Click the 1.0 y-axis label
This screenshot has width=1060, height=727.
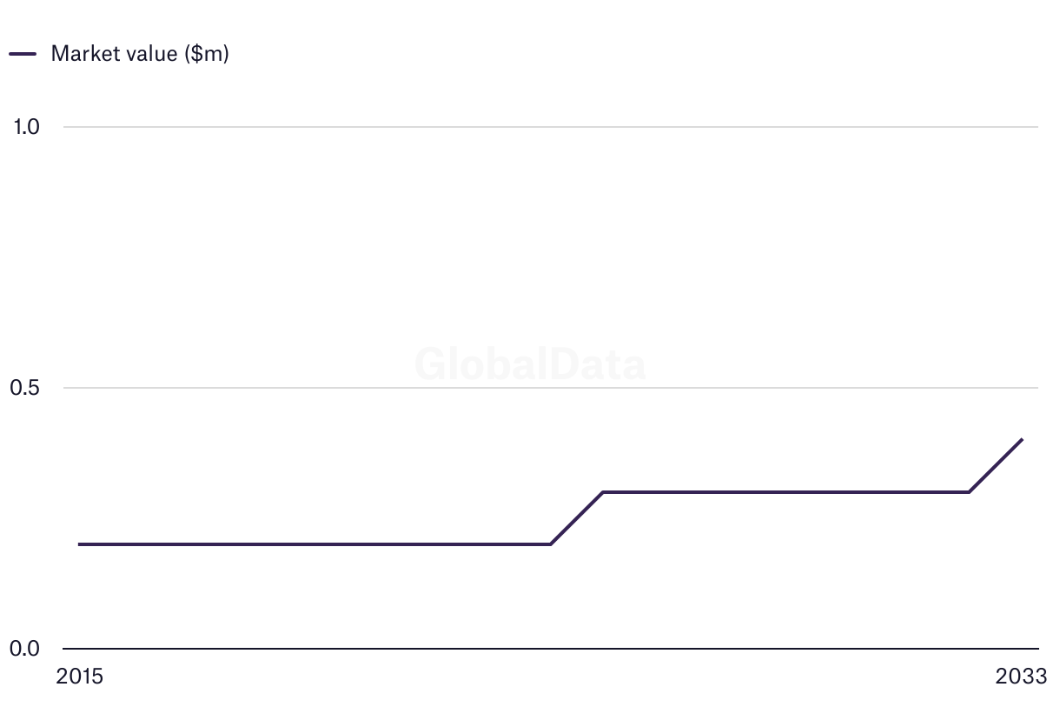(26, 127)
